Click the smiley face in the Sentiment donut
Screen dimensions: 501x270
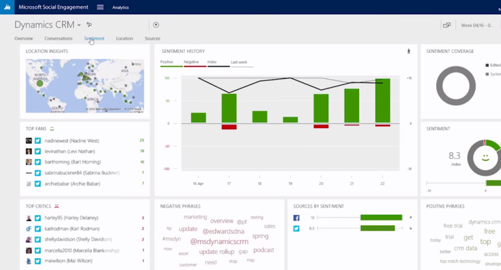(x=486, y=158)
